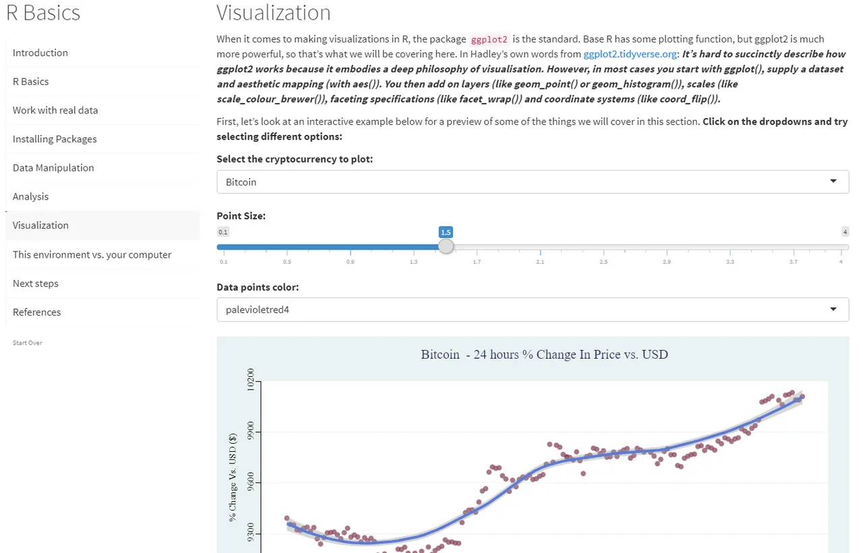
Task: Navigate to Data Manipulation section
Action: point(102,168)
